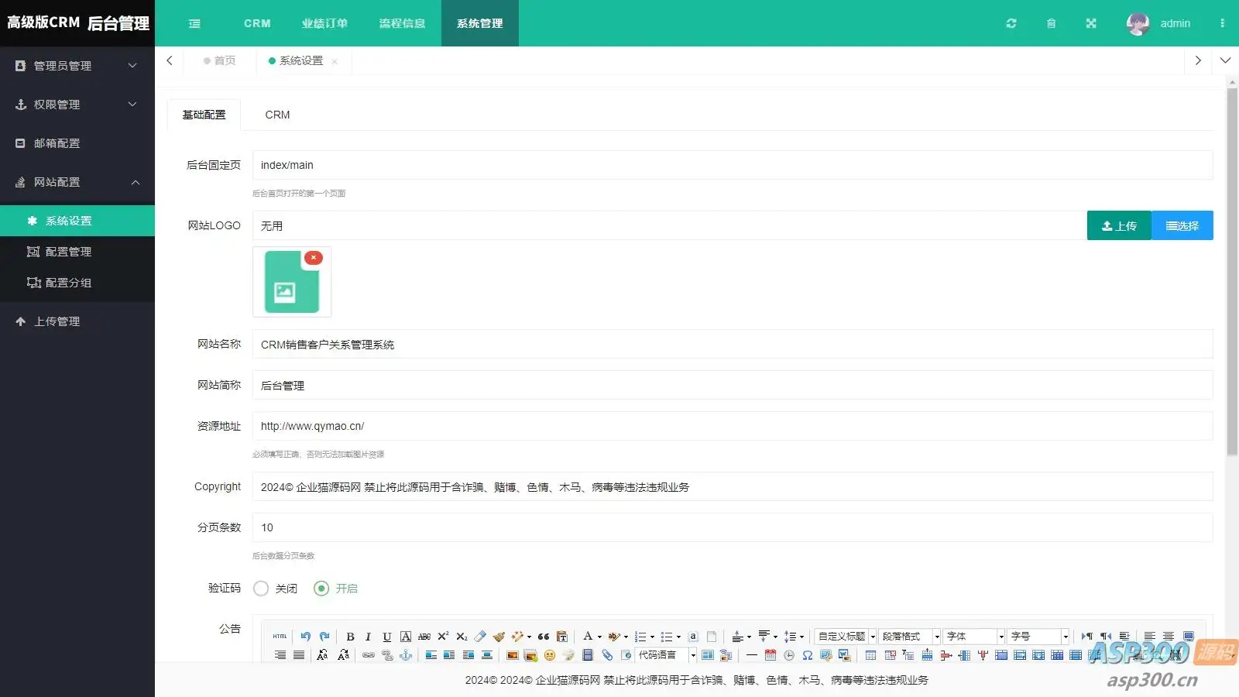Click the 网站名称 input field
Image resolution: width=1239 pixels, height=697 pixels.
[733, 345]
